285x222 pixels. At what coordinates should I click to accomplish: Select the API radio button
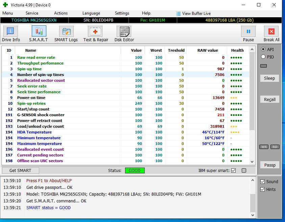click(x=263, y=49)
